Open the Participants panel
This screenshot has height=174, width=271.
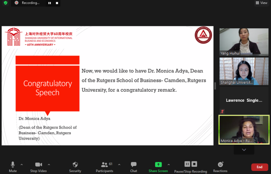[x=104, y=166]
